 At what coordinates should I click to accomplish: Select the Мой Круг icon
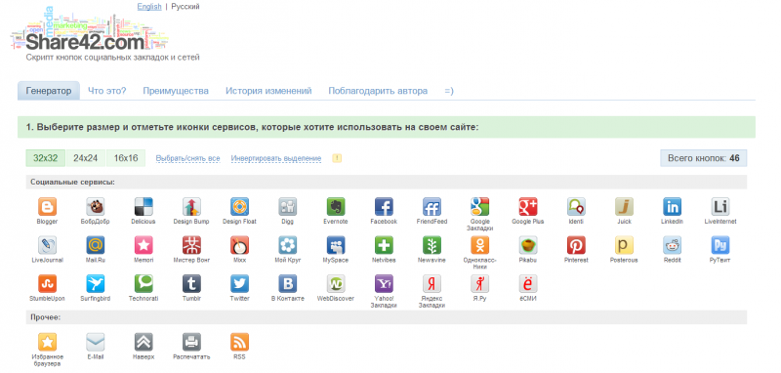click(x=287, y=245)
